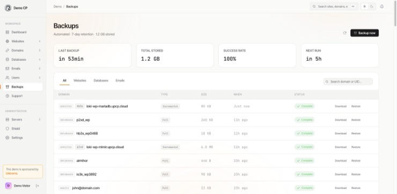The image size is (397, 194).
Task: Open Shield under Administration
Action: click(23, 128)
